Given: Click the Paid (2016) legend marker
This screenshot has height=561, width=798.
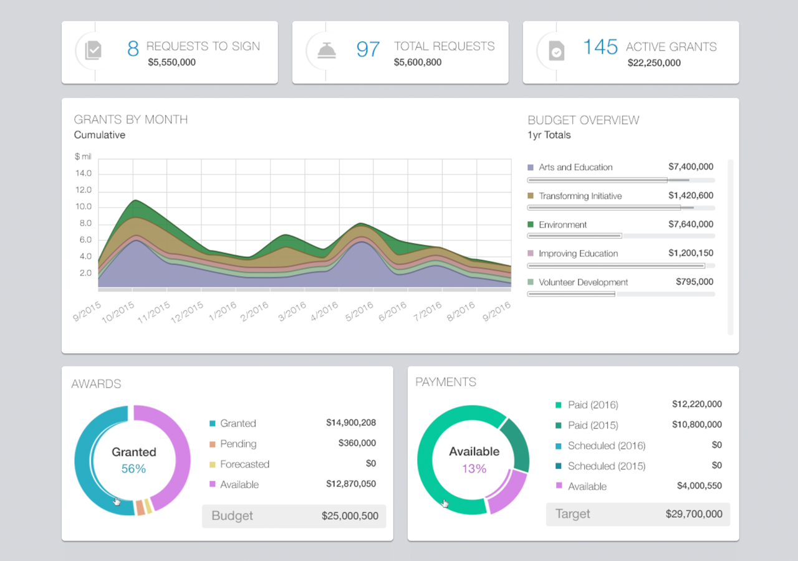Looking at the screenshot, I should click(559, 405).
